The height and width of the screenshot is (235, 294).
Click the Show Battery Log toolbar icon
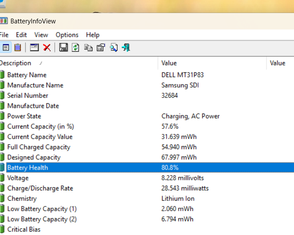(x=18, y=47)
